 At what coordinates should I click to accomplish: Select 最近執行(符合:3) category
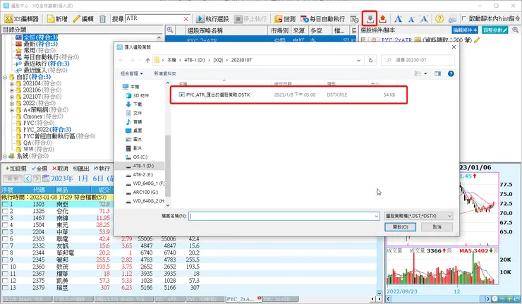(47, 63)
